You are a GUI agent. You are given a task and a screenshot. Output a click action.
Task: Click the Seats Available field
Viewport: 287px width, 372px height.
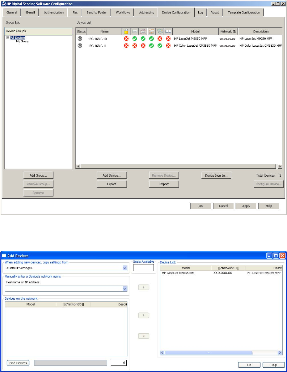[x=143, y=268]
